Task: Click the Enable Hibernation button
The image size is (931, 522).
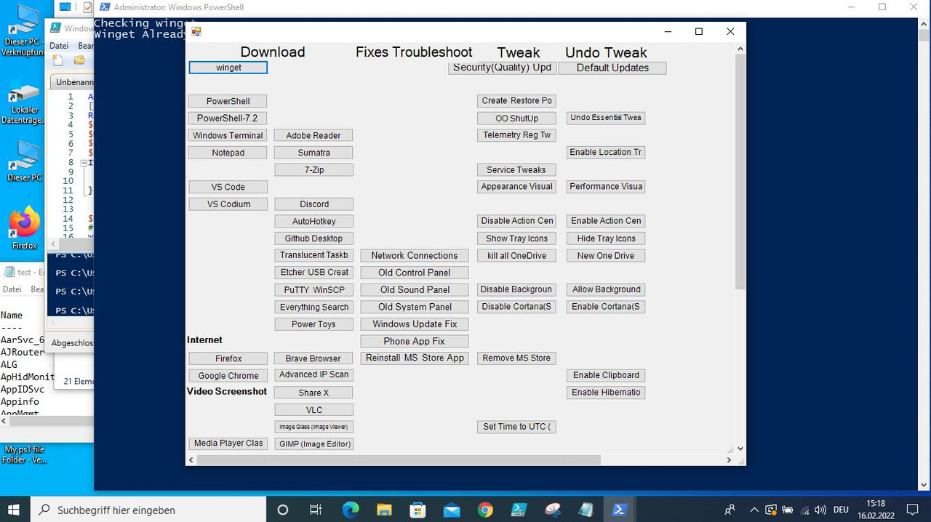Action: tap(606, 392)
